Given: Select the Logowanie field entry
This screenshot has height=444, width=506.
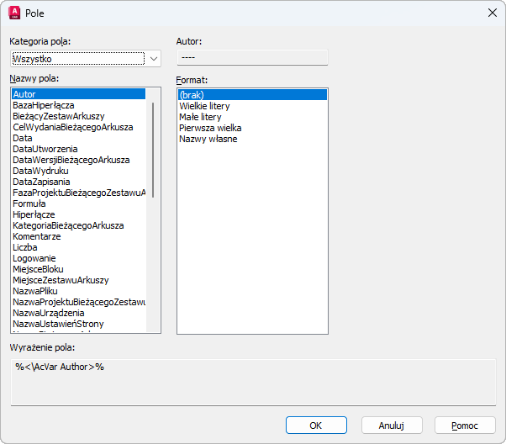Looking at the screenshot, I should tap(34, 258).
